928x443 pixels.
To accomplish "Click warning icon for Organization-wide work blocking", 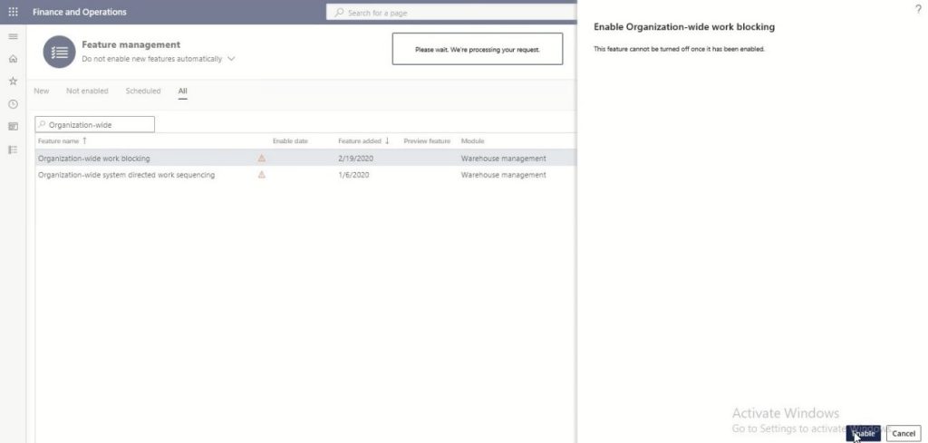I will tap(262, 159).
